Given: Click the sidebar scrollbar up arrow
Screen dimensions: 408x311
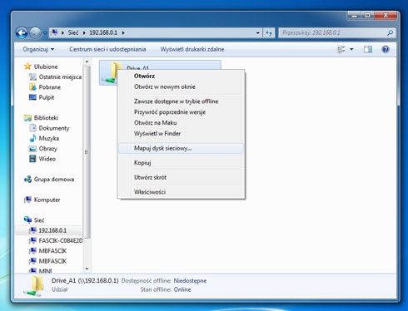Looking at the screenshot, I should [87, 62].
